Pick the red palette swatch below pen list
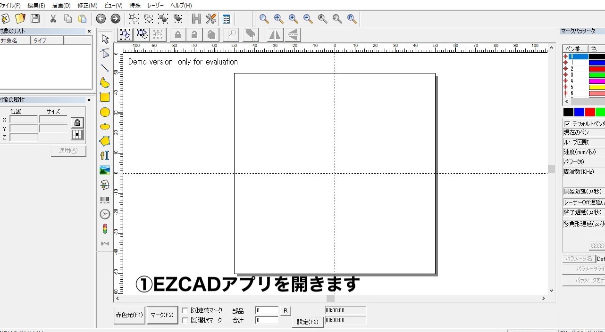The height and width of the screenshot is (332, 605). pos(590,112)
